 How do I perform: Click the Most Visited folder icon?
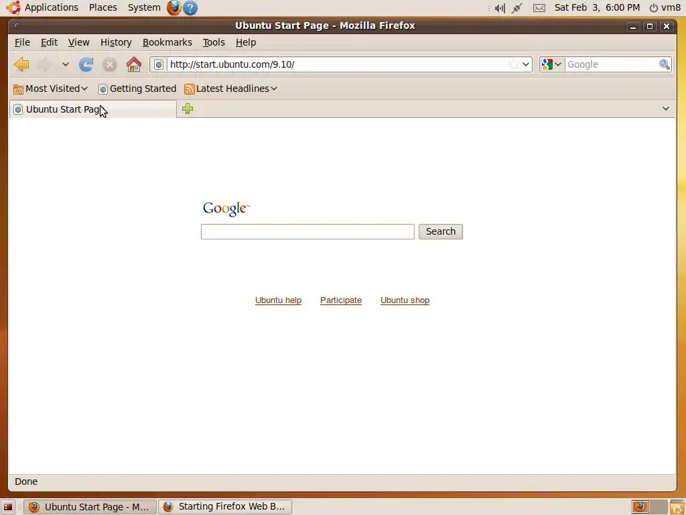[x=18, y=89]
